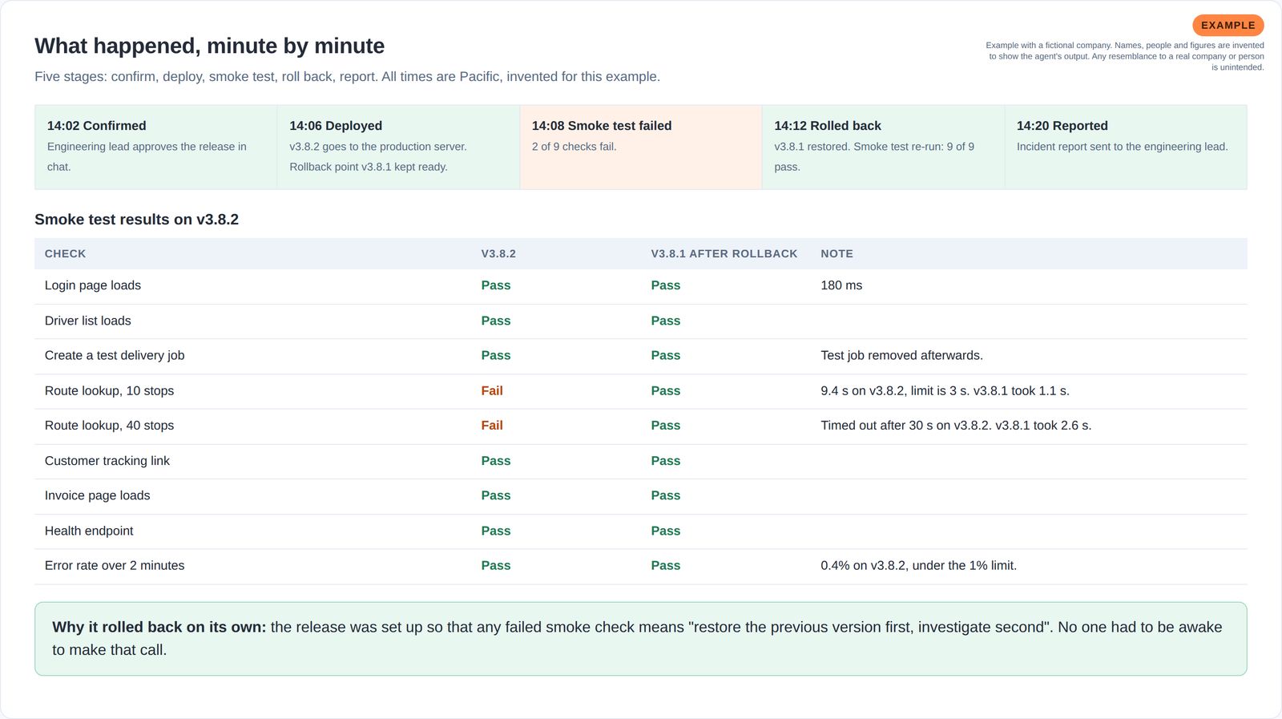Click the '9.4 s on v3.8.2' note
The height and width of the screenshot is (719, 1282).
(x=945, y=390)
